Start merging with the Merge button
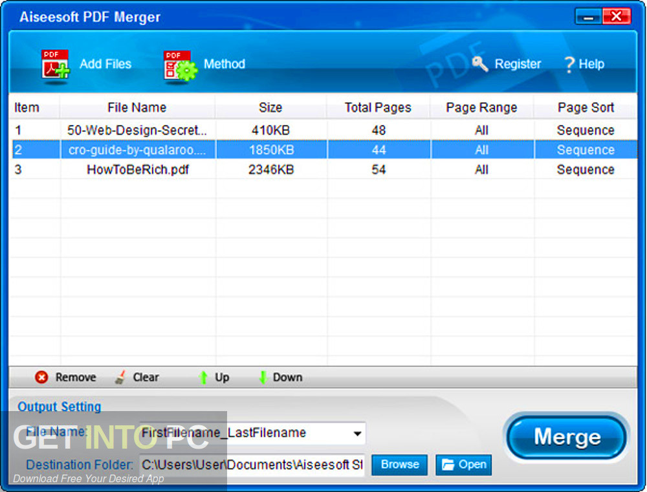The image size is (647, 492). click(567, 437)
